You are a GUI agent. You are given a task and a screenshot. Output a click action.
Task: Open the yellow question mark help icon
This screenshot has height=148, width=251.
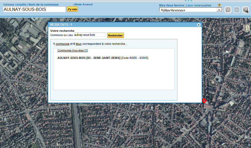[x=219, y=5]
